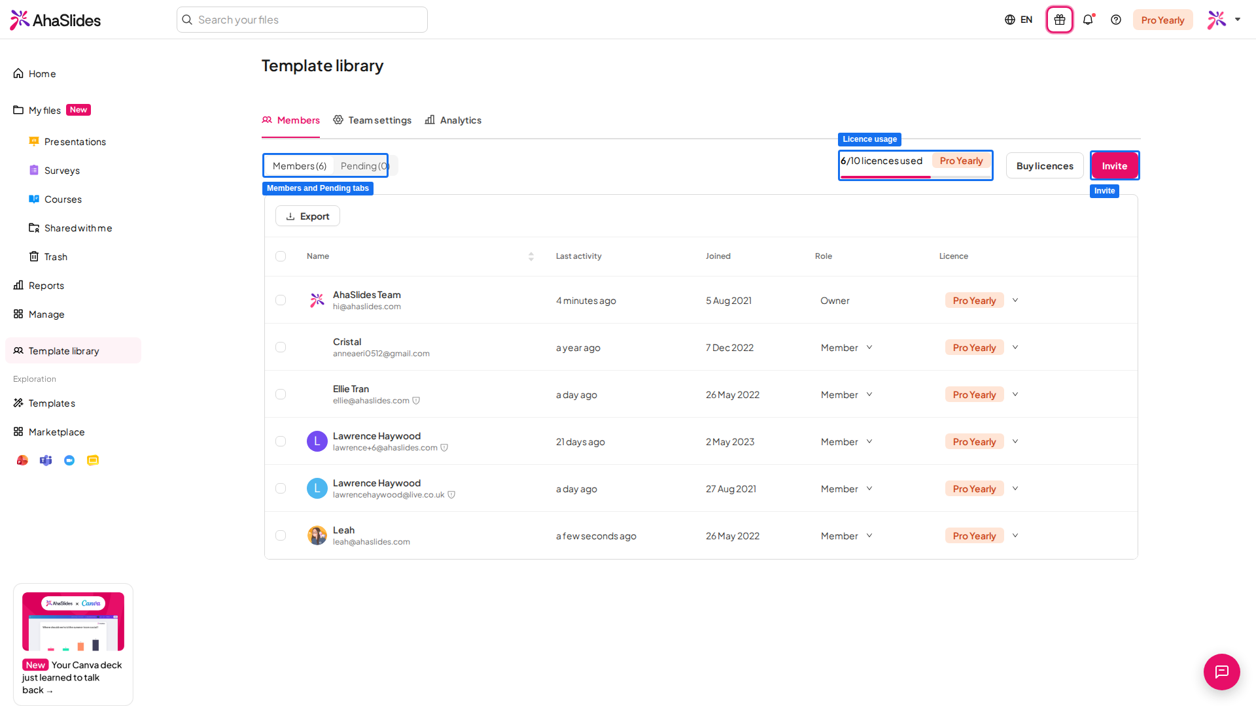1256x706 pixels.
Task: Click Leah's profile photo avatar
Action: [x=317, y=535]
